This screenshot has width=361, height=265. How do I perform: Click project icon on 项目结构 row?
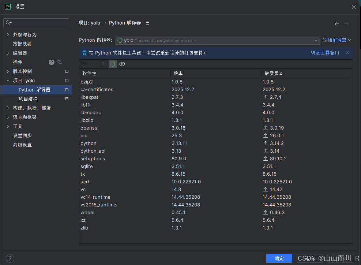pos(67,99)
